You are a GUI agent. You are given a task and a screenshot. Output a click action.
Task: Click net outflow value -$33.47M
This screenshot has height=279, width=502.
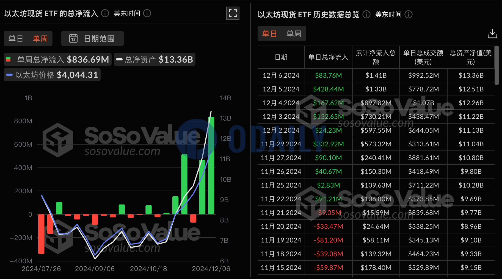pyautogui.click(x=328, y=226)
